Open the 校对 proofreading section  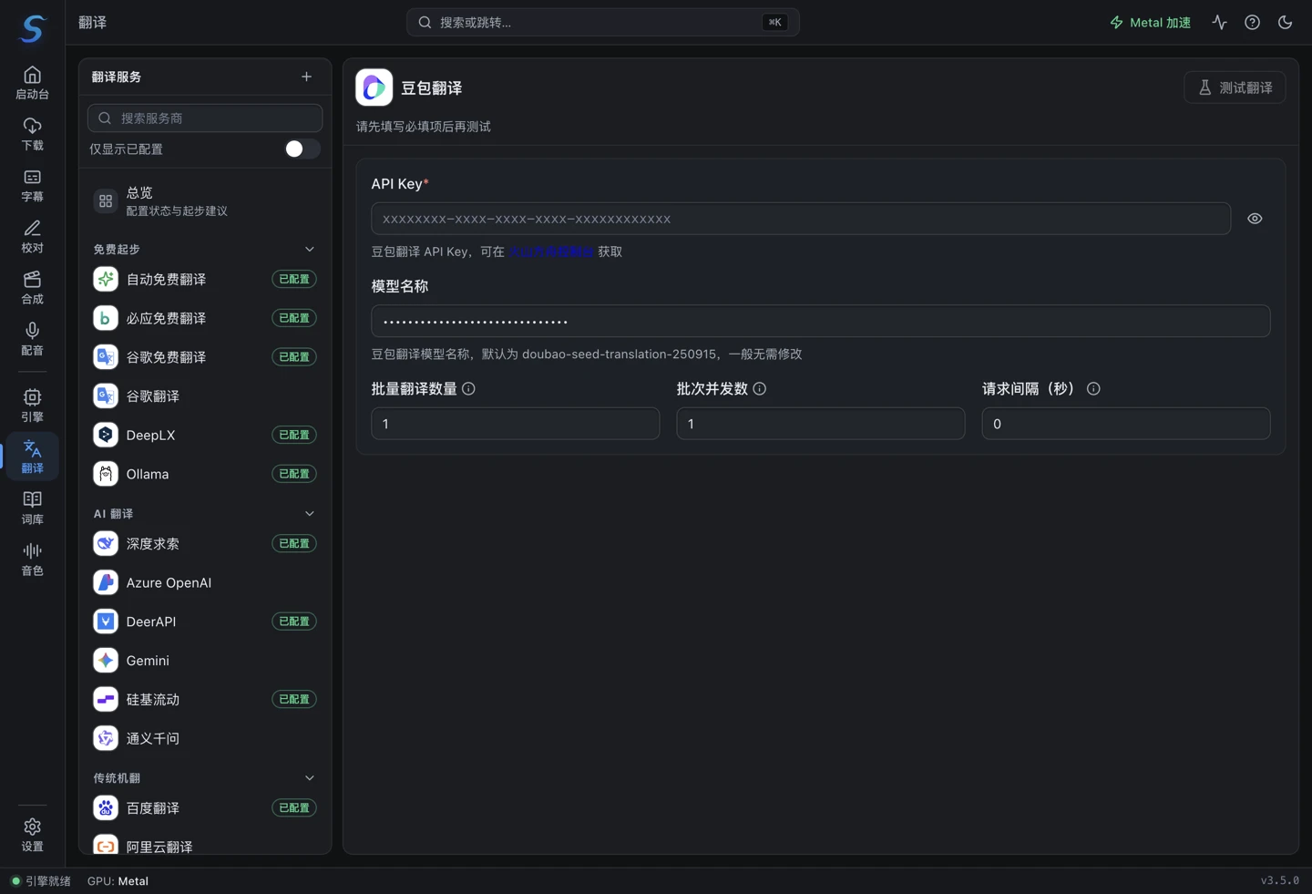pyautogui.click(x=32, y=236)
